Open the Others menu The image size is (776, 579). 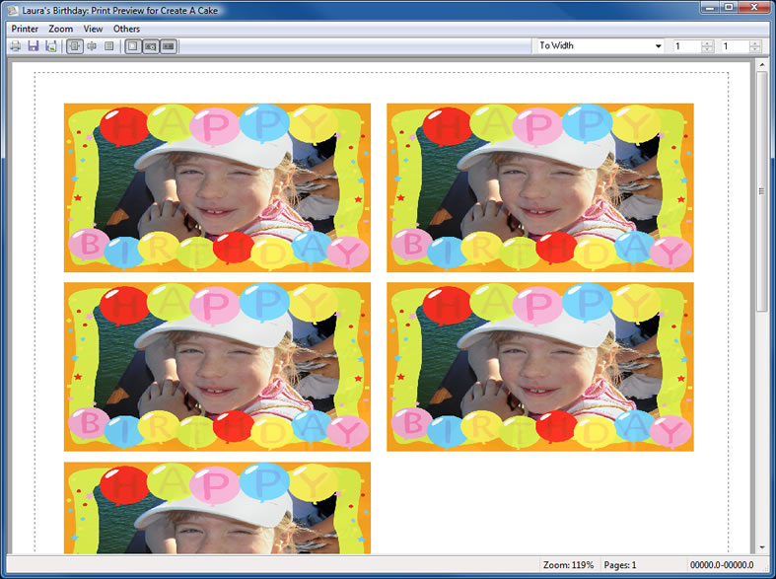click(126, 29)
